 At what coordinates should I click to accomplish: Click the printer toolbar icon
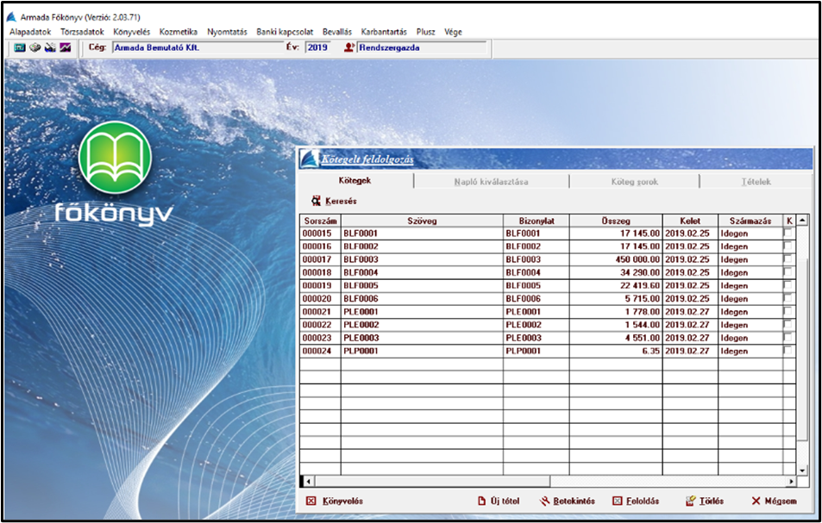point(50,47)
